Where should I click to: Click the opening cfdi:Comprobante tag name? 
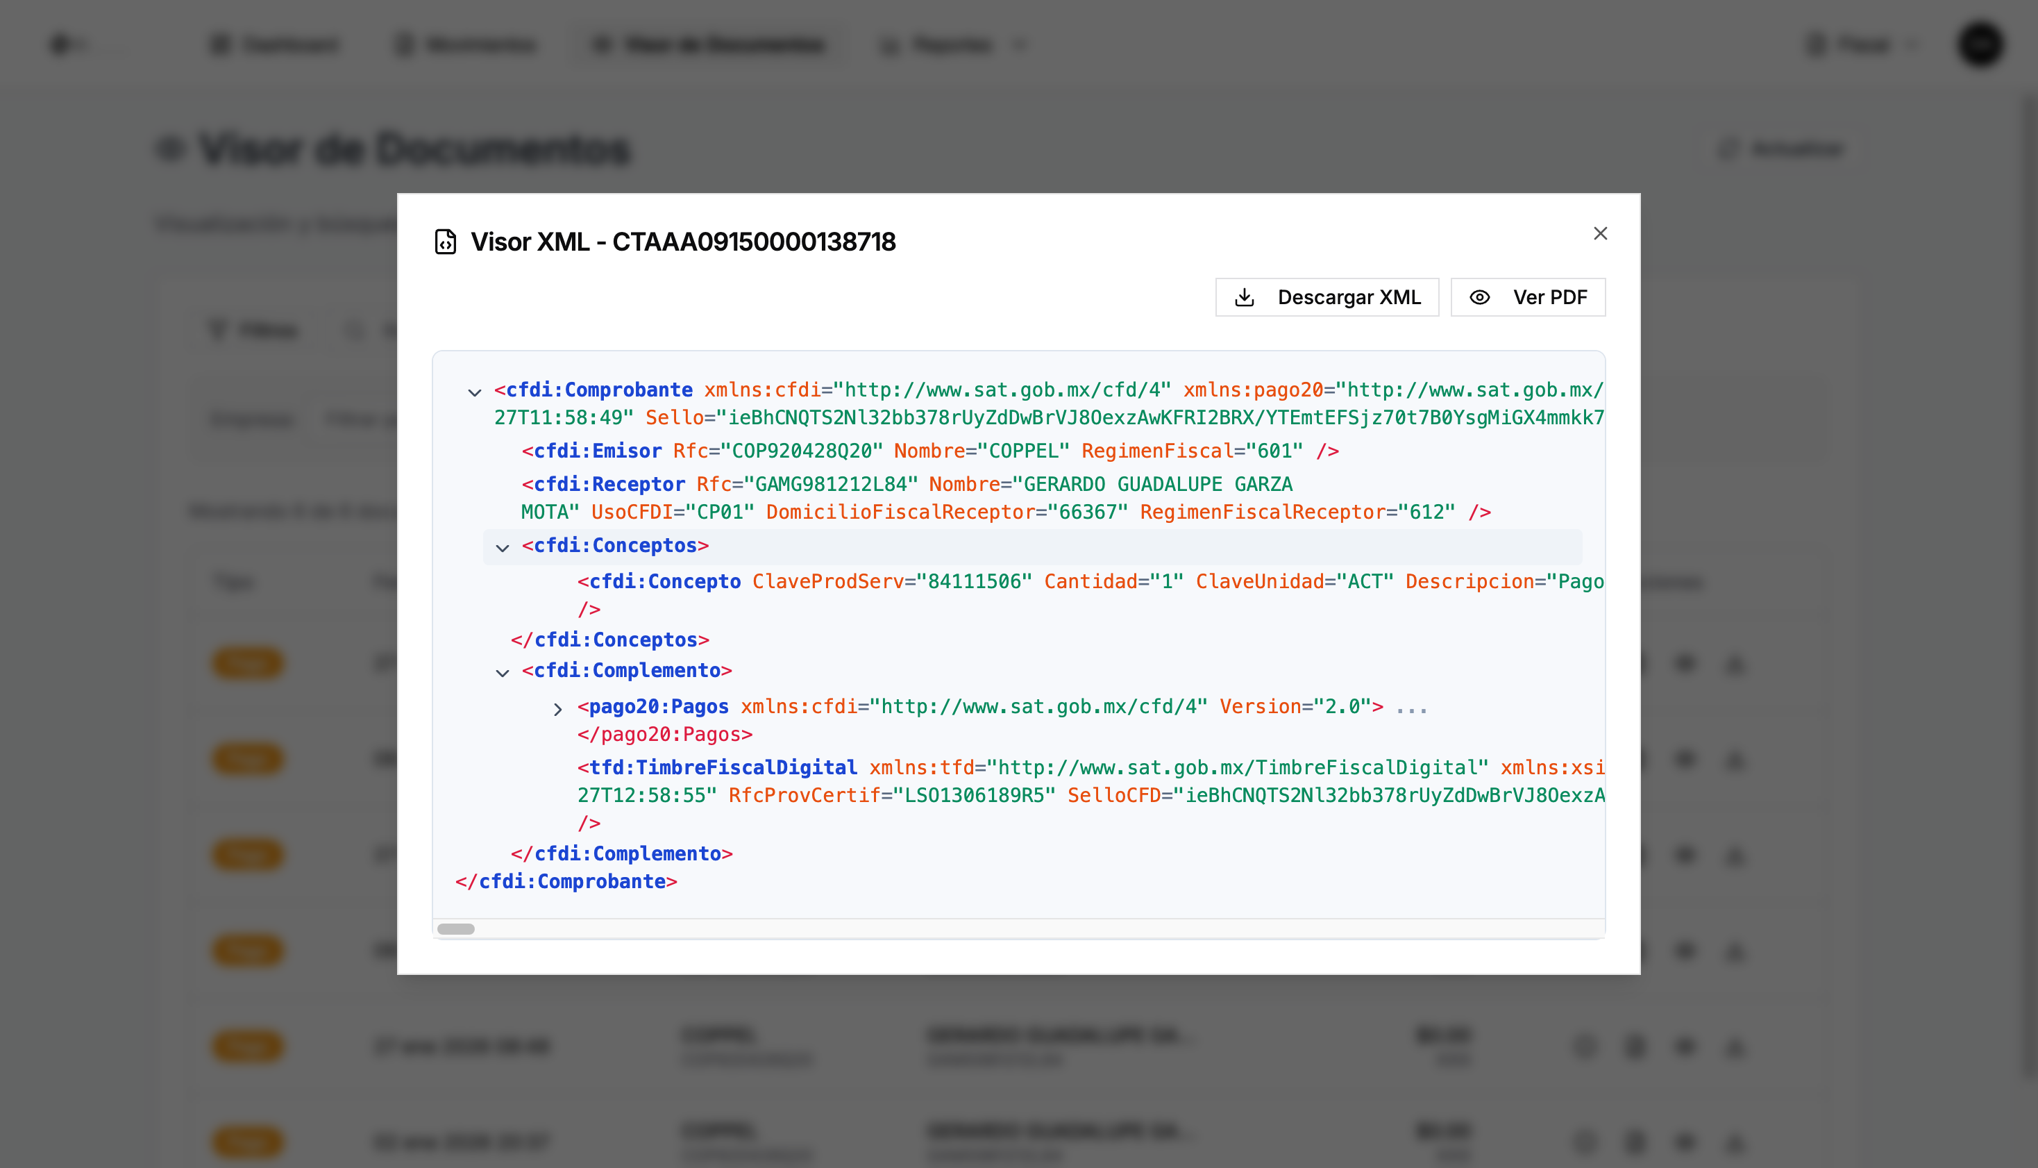pos(599,390)
